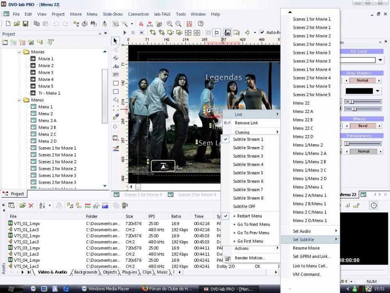The width and height of the screenshot is (390, 293).
Task: Choose Resume Movie from link list
Action: tap(306, 248)
